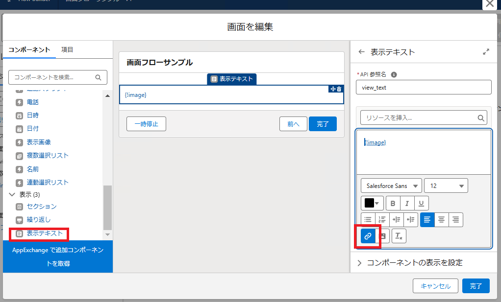Switch to the コンポーネント tab

(29, 50)
